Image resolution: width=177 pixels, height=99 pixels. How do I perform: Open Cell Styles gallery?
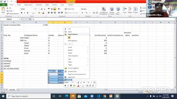118,11
